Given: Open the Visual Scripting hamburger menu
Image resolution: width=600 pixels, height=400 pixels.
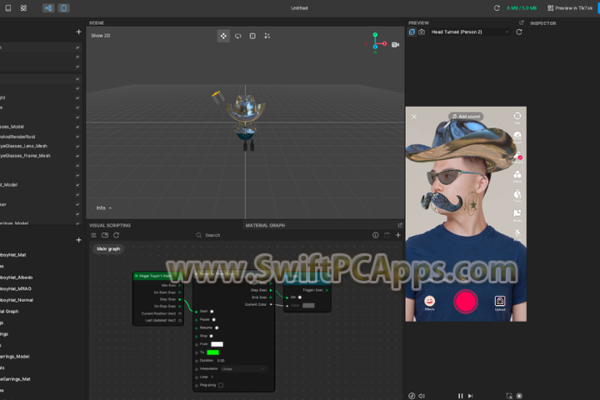Looking at the screenshot, I should [x=93, y=235].
